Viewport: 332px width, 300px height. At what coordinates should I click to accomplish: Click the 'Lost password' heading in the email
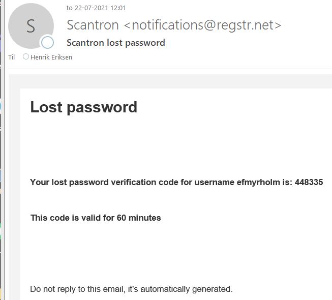[84, 107]
